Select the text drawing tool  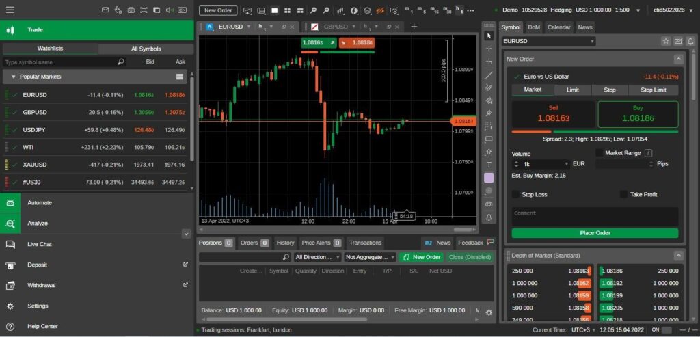pos(489,165)
